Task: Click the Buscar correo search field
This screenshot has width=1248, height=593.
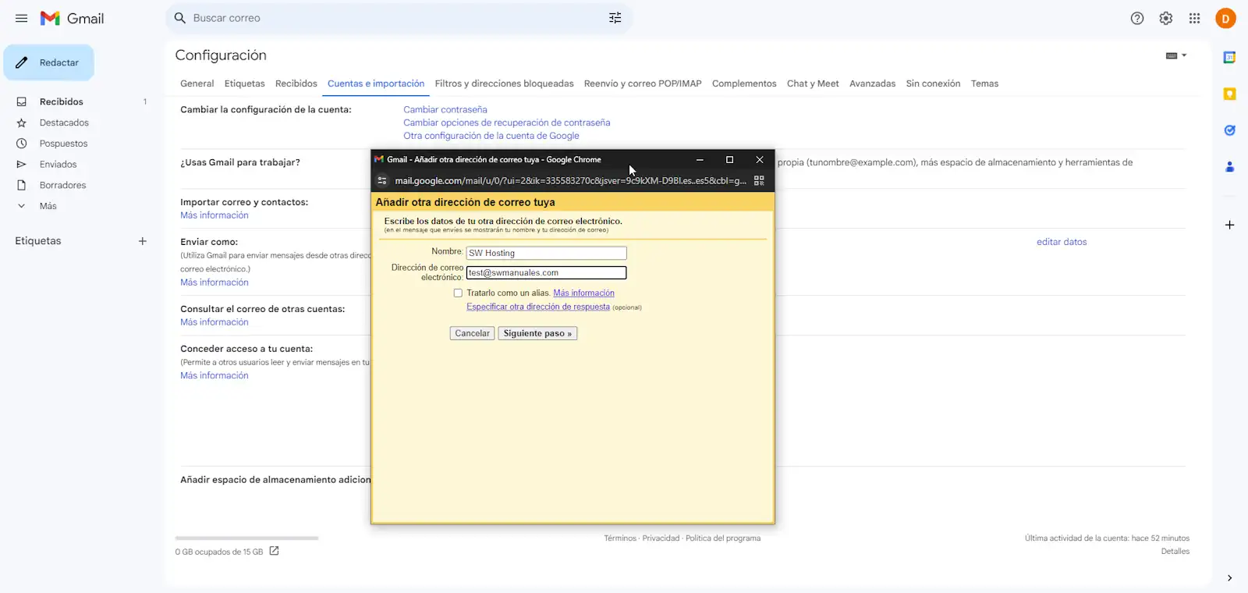Action: coord(398,18)
